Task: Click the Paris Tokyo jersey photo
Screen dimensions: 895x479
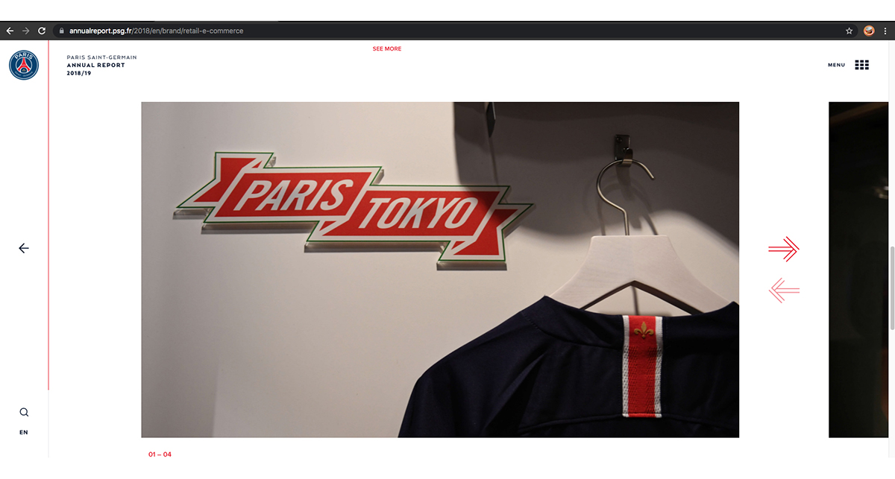Action: [440, 270]
